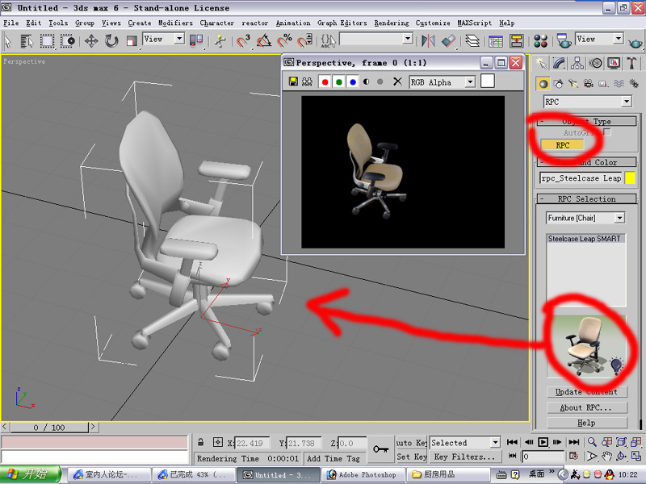
Task: Click the Play Animation button
Action: tap(543, 442)
